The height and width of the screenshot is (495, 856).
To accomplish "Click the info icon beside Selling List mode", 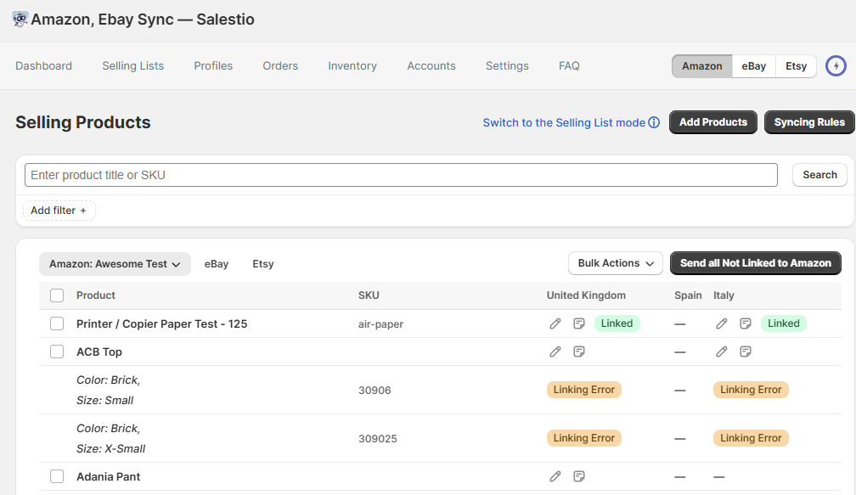I will click(x=654, y=122).
